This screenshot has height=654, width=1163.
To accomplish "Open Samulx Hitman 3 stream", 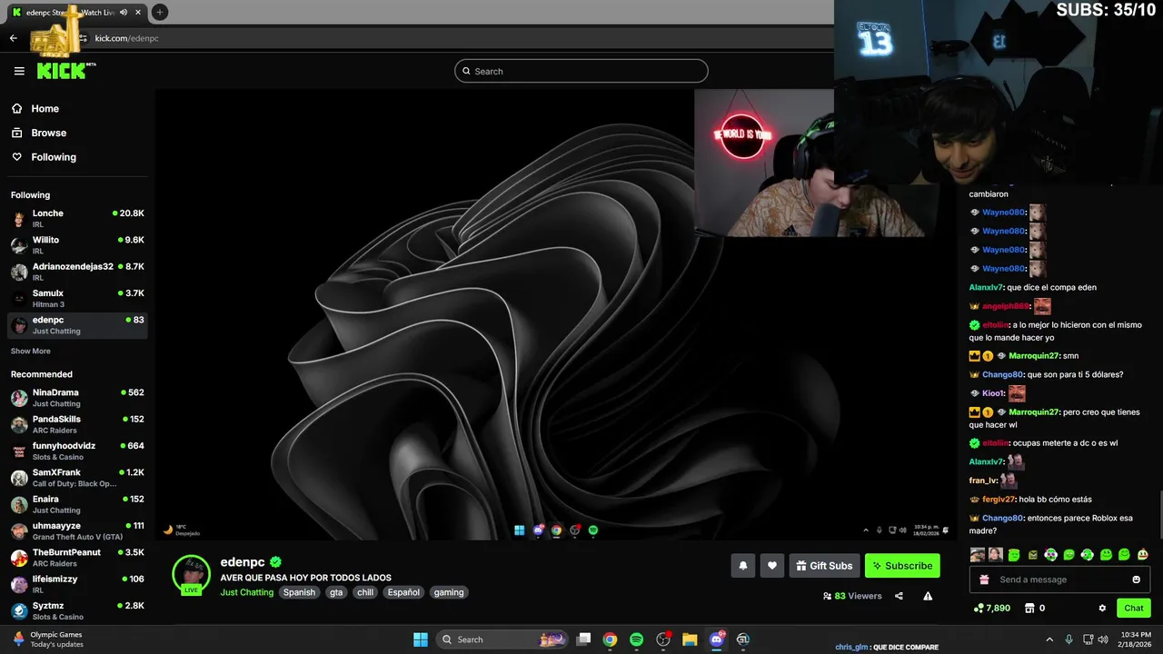I will coord(77,298).
